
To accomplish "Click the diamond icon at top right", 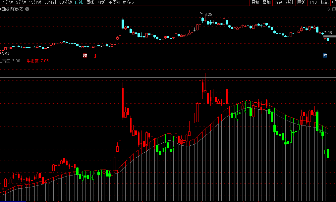I will 328,9.
